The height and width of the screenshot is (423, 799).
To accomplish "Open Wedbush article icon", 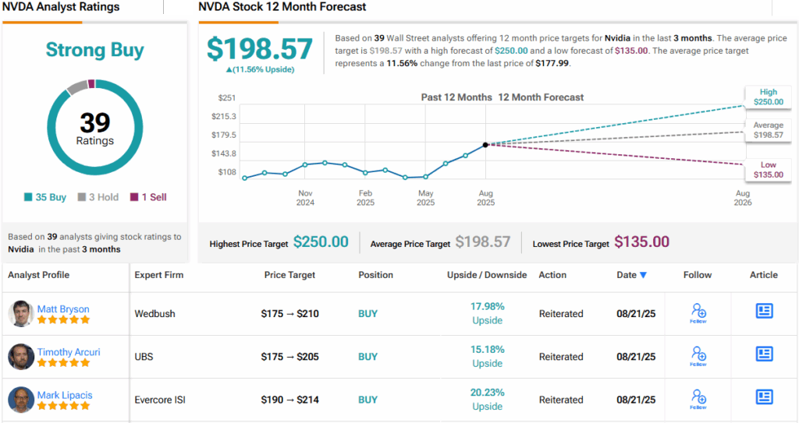I will point(764,312).
